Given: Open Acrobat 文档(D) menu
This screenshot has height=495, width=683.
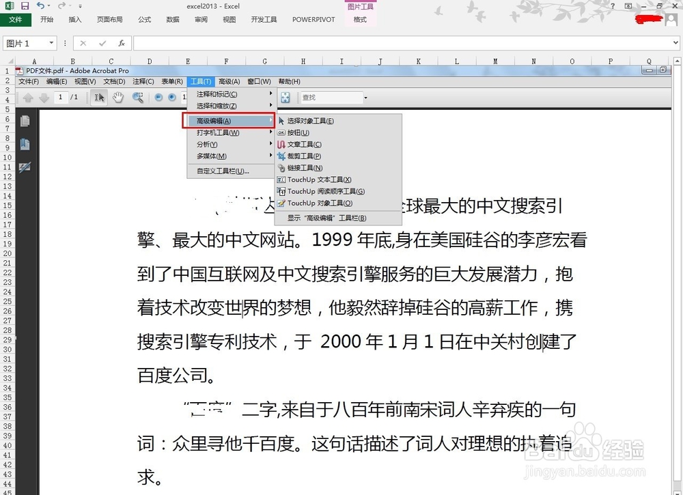Looking at the screenshot, I should [x=114, y=81].
